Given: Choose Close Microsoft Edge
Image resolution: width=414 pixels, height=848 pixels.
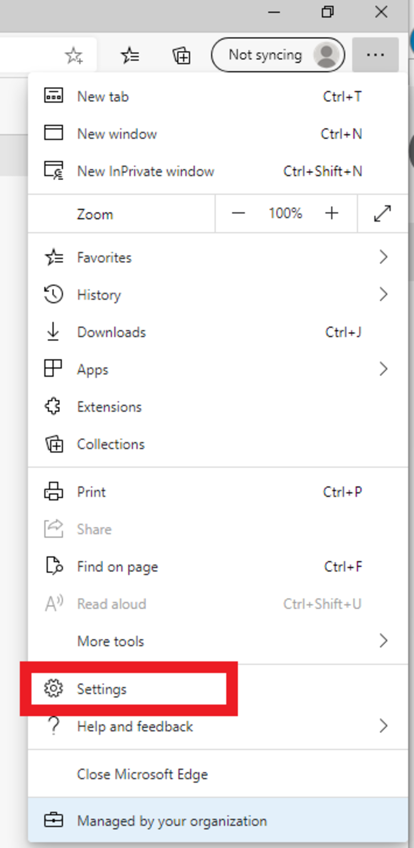Looking at the screenshot, I should (x=142, y=774).
